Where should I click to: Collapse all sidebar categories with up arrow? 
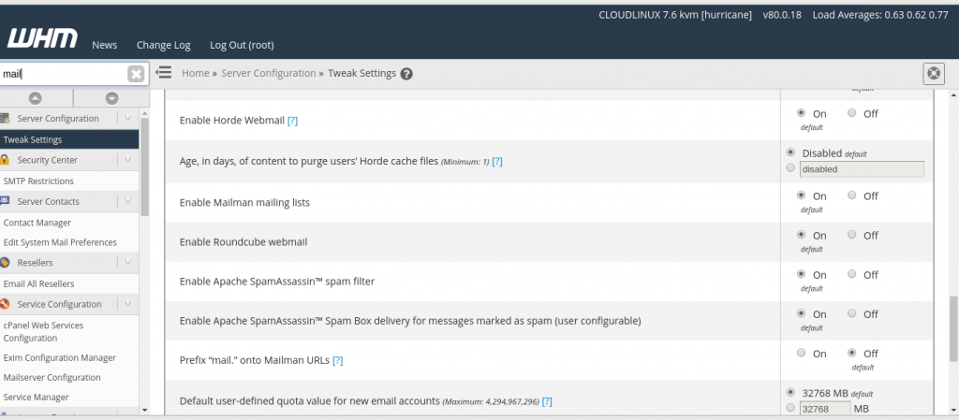point(36,97)
